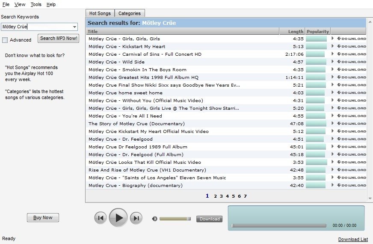Preview Final Show Nikki Sixx says Goodbye

tap(332, 85)
